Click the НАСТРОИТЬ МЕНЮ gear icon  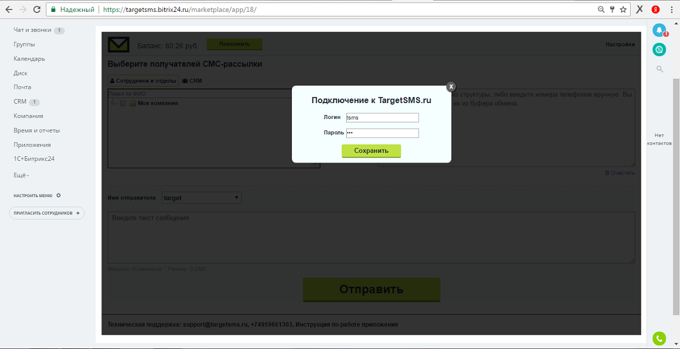pyautogui.click(x=58, y=195)
